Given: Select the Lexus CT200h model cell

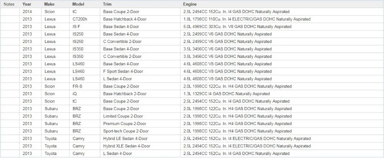Looking at the screenshot, I should pos(85,19).
